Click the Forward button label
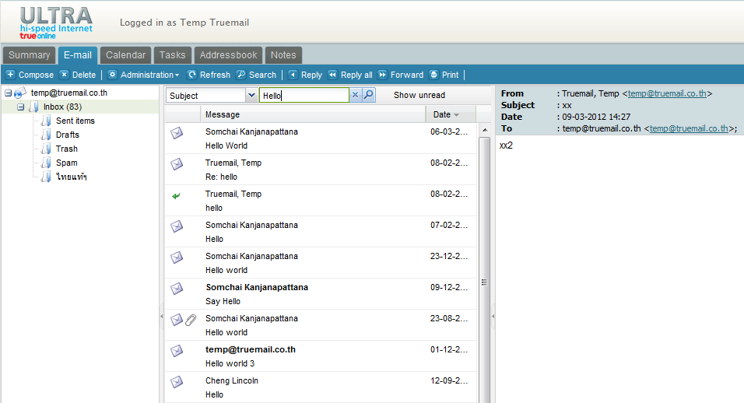 [407, 75]
